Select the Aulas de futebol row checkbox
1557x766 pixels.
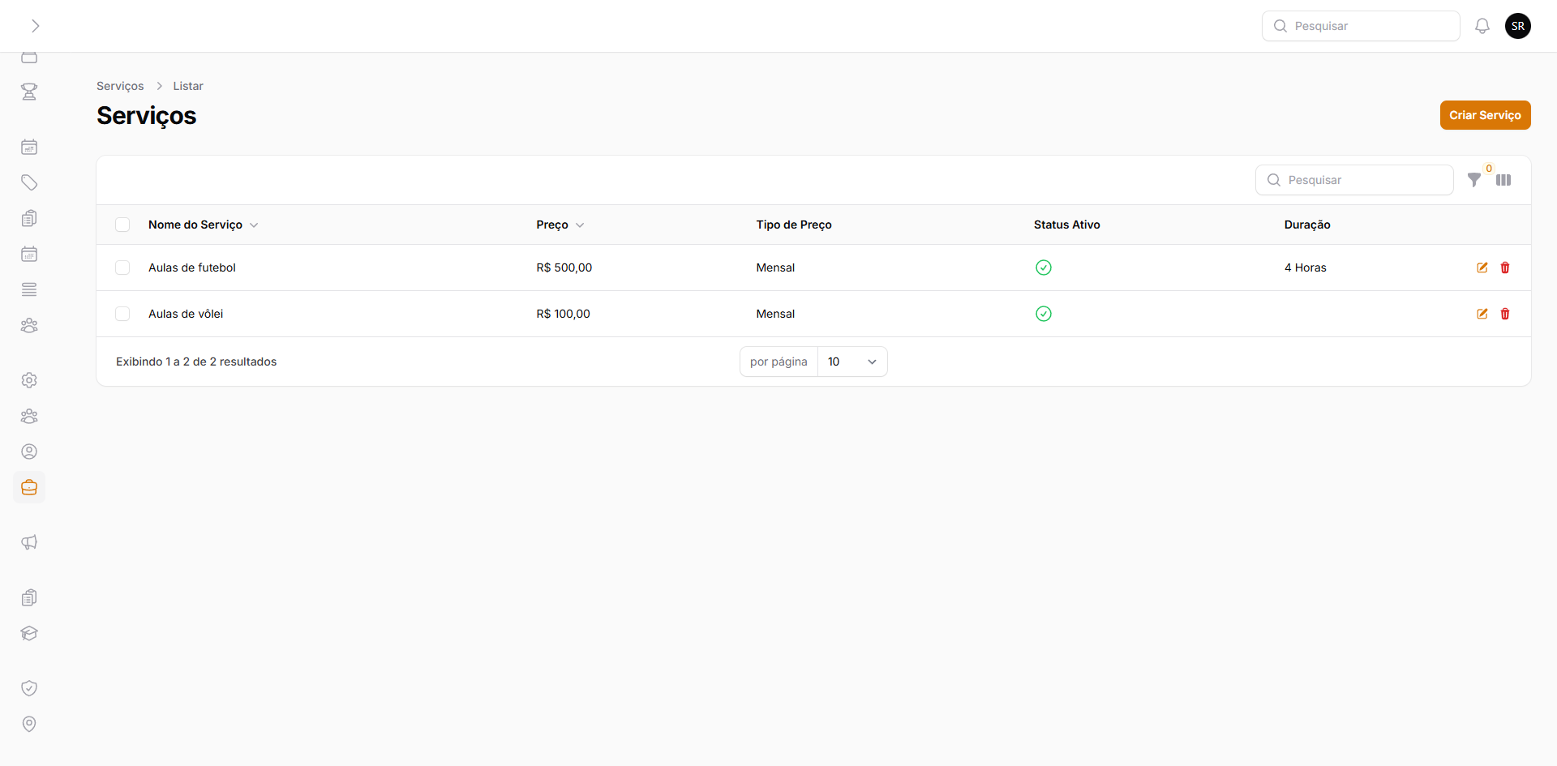point(122,267)
